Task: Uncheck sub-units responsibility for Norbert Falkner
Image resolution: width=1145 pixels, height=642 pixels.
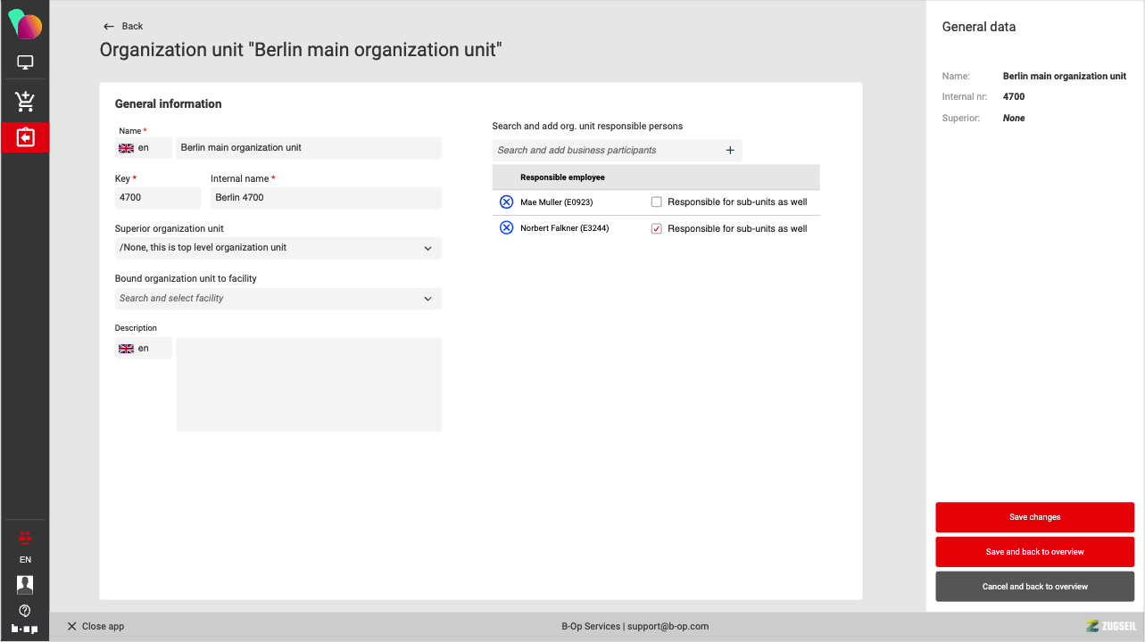Action: point(657,229)
